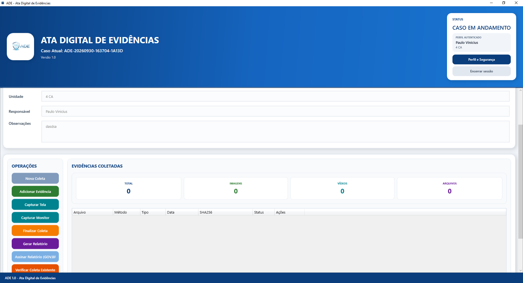523x283 pixels.
Task: Open Perfil e Segurança
Action: click(x=481, y=60)
